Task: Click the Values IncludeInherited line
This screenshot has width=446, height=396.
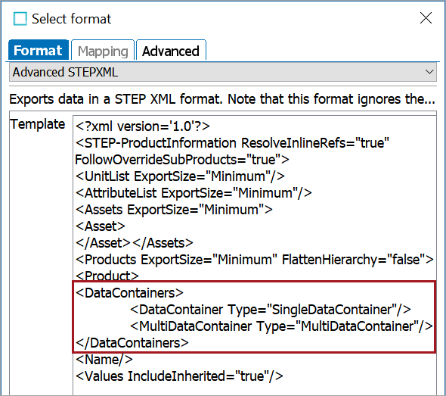Action: [x=179, y=376]
